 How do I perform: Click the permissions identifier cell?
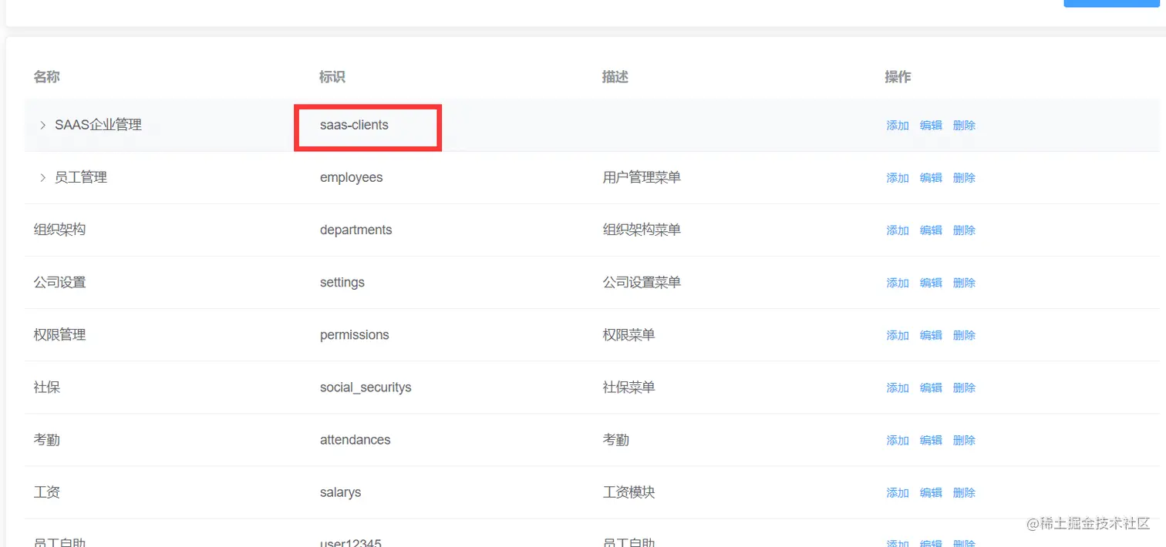pos(354,334)
